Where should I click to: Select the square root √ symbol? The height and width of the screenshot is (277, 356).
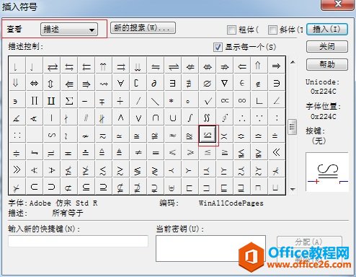207,100
